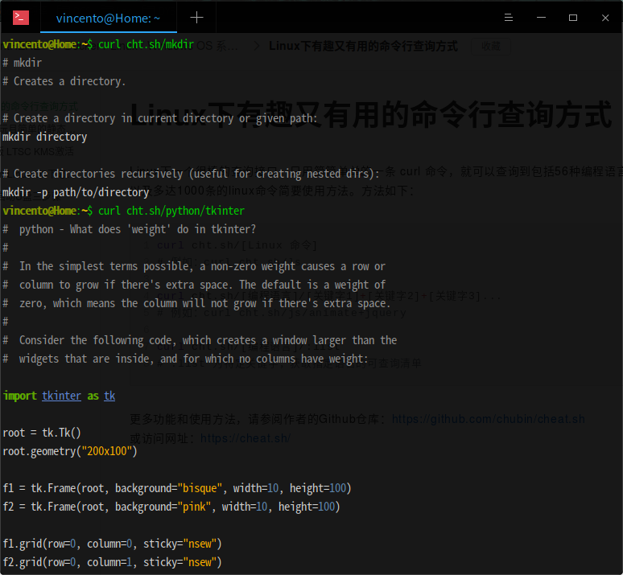This screenshot has width=623, height=575.
Task: Close the terminal window
Action: [605, 18]
